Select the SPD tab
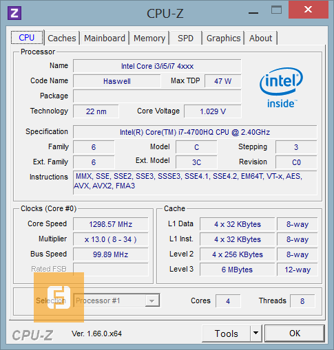This screenshot has height=350, width=334. point(185,38)
